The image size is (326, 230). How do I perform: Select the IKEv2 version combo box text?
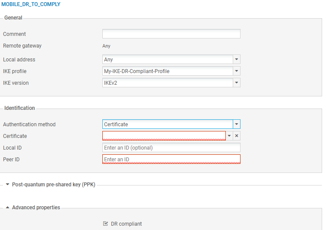pos(167,83)
